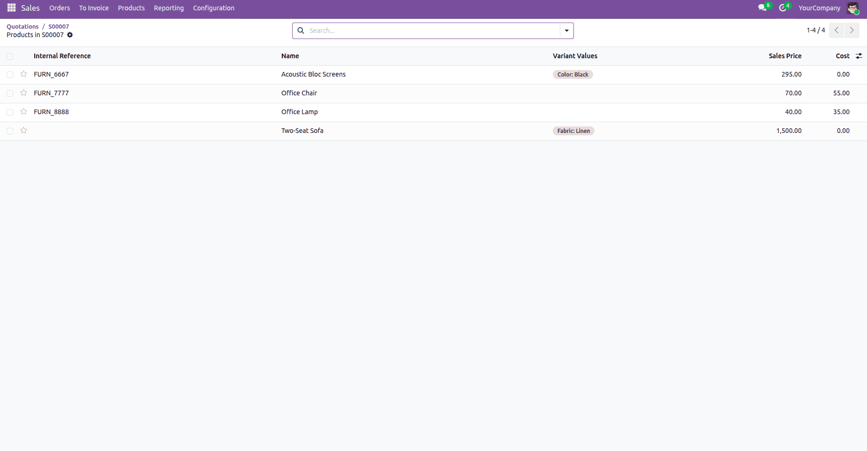
Task: Favorite the FURN_6667 product star
Action: 23,74
